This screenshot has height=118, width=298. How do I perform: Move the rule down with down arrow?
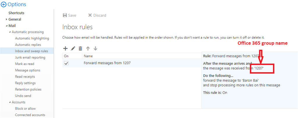95,49
